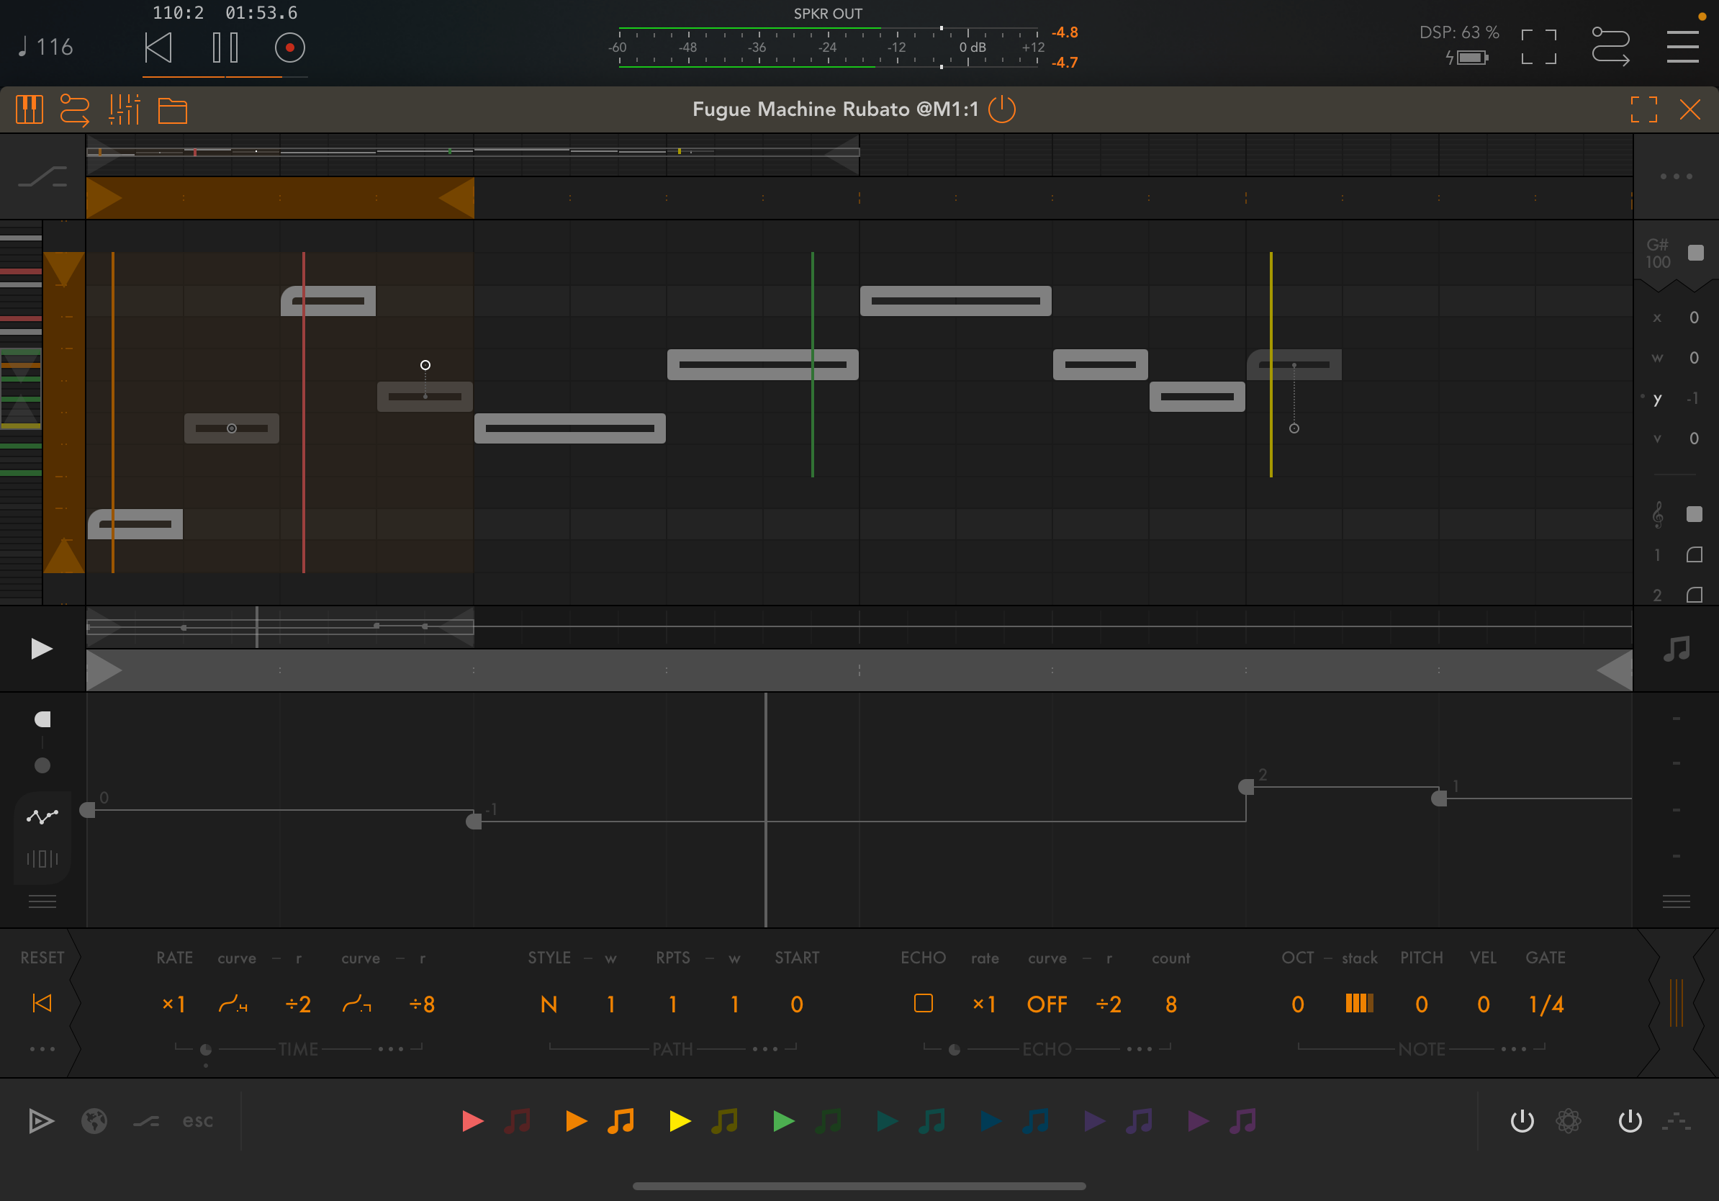Click the GATE value 1/4
This screenshot has height=1201, width=1719.
coord(1546,1004)
